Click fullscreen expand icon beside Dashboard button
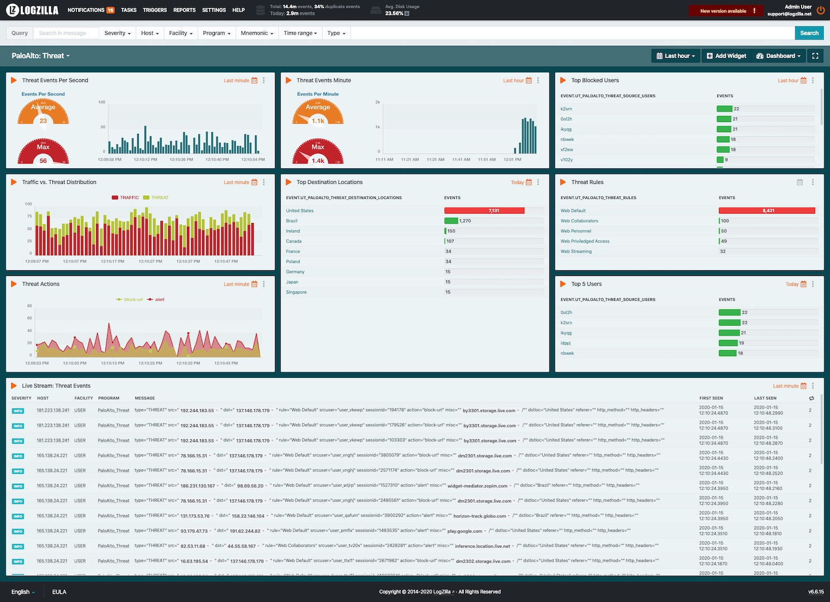 815,56
